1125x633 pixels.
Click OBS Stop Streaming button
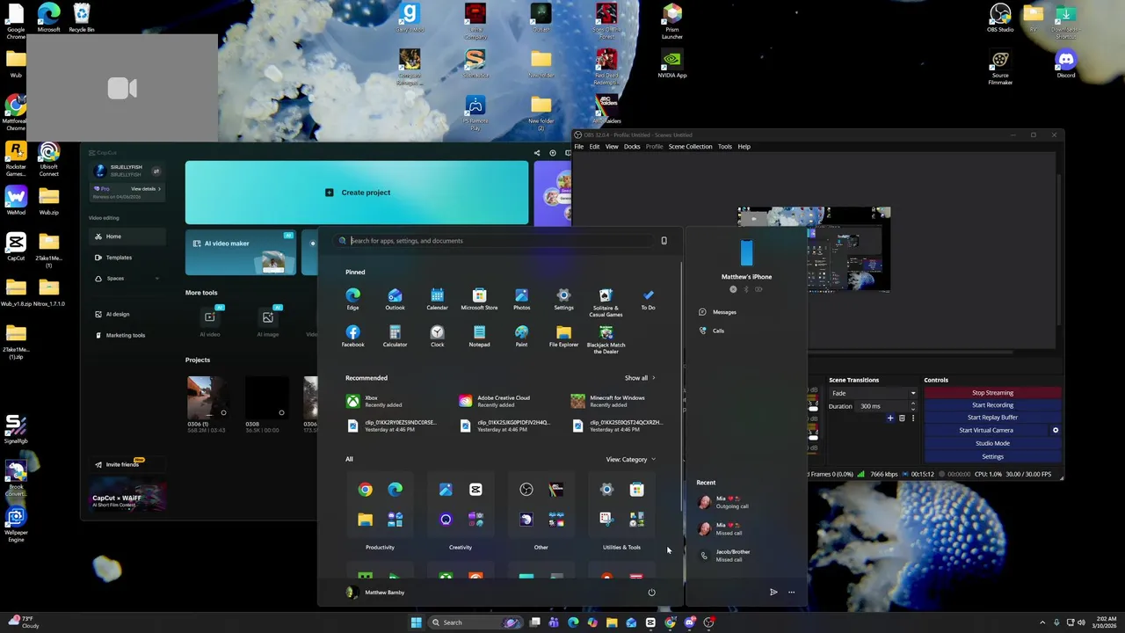pos(992,393)
